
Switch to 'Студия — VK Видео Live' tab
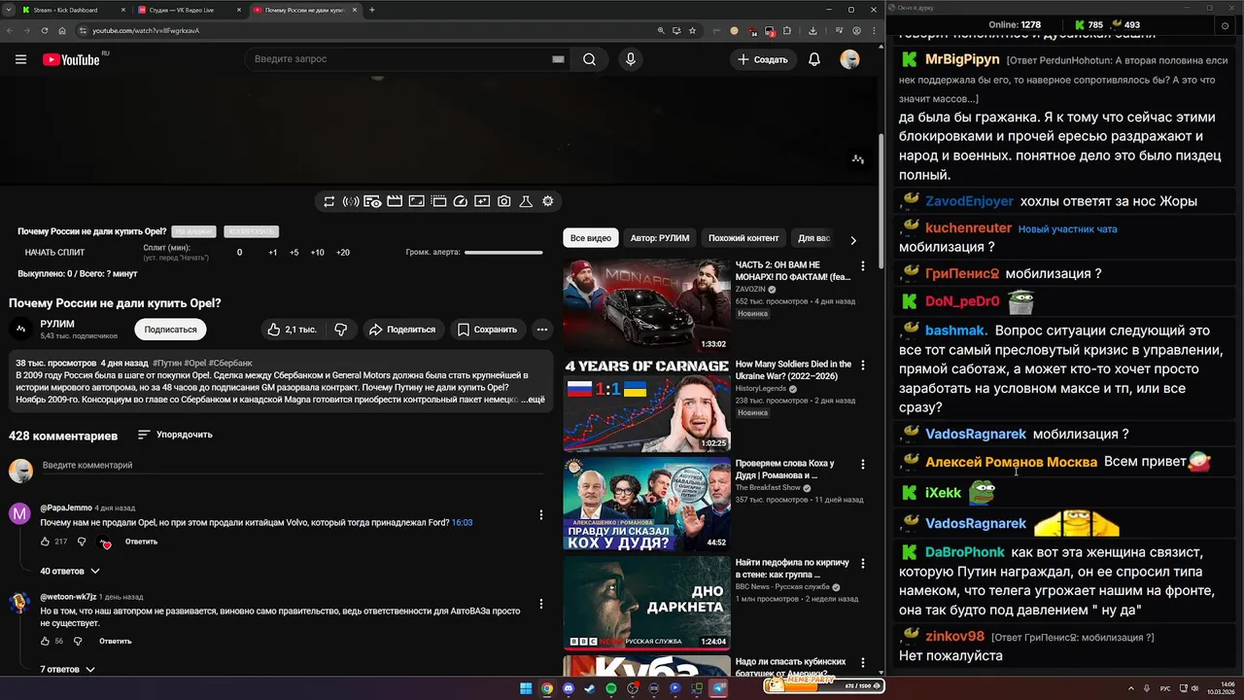[188, 10]
